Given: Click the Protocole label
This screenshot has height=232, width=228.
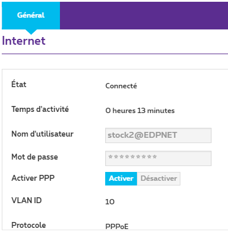Looking at the screenshot, I should pos(29,225).
